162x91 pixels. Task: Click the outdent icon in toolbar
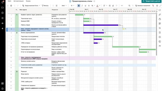[x=53, y=6]
